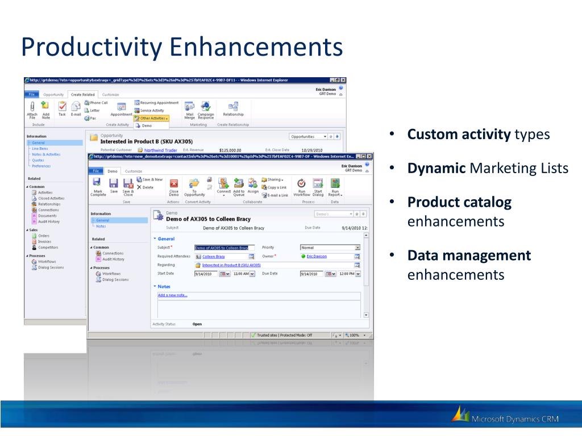This screenshot has width=582, height=436.
Task: Click the Mail Merge icon
Action: pos(189,110)
